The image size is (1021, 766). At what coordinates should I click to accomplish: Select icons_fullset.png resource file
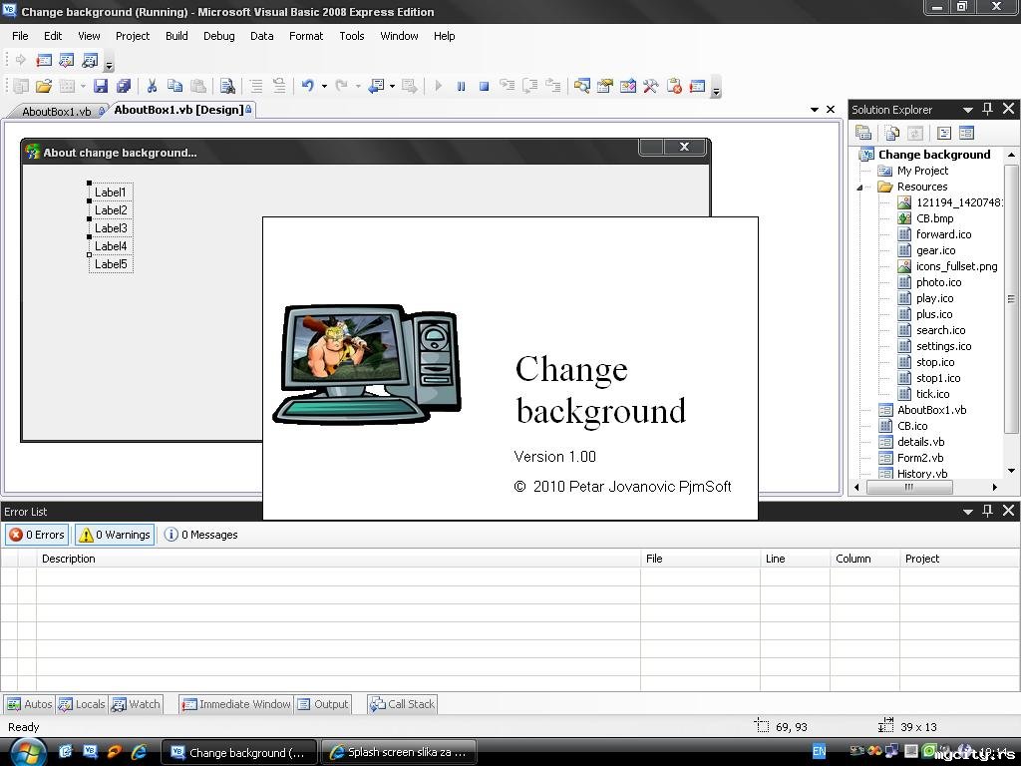(956, 266)
